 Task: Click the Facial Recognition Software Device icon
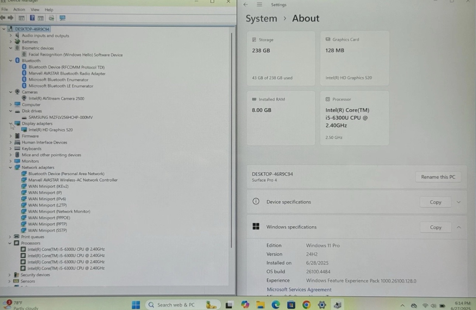pos(24,55)
